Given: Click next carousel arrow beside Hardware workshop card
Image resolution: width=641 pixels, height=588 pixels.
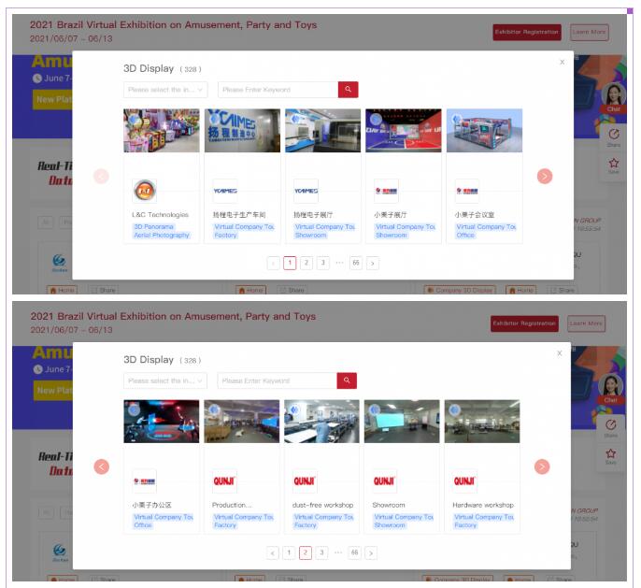Looking at the screenshot, I should pyautogui.click(x=542, y=466).
